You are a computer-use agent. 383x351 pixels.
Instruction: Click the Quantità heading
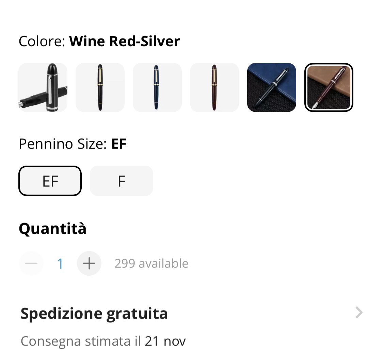tap(52, 229)
